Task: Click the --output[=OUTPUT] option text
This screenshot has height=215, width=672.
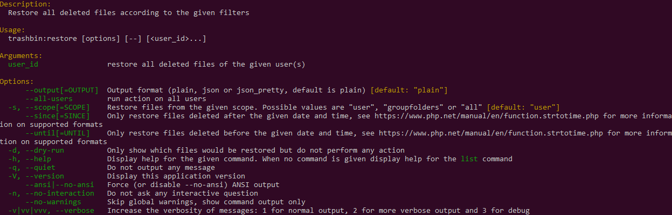Action: (62, 90)
